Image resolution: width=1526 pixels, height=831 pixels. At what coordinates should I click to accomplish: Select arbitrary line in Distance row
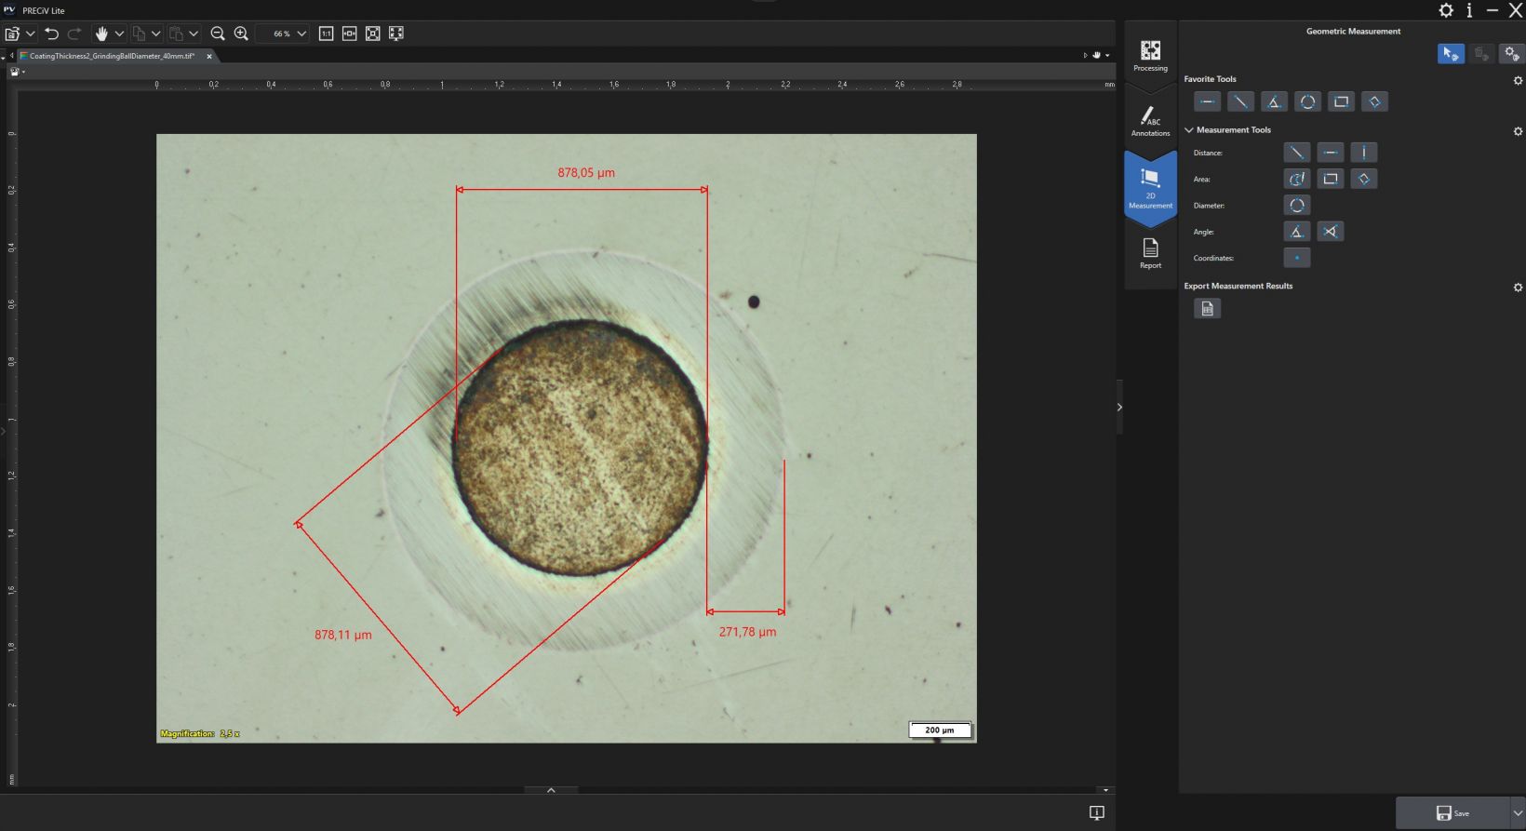[x=1297, y=153]
